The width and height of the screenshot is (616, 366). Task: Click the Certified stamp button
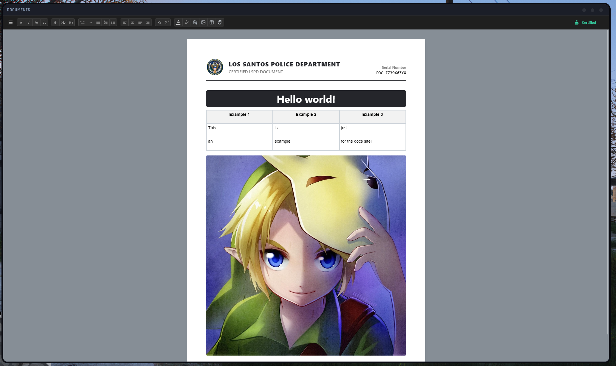(585, 23)
